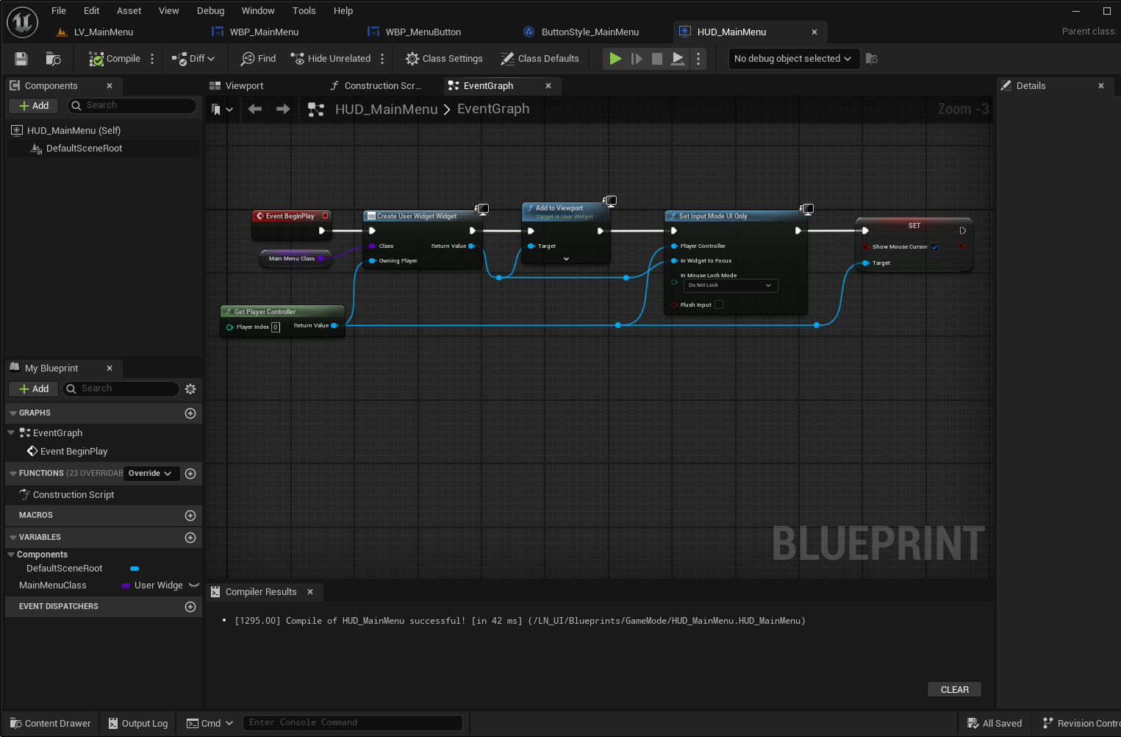
Task: Switch to the WBP_MenuButton tab
Action: pyautogui.click(x=423, y=32)
